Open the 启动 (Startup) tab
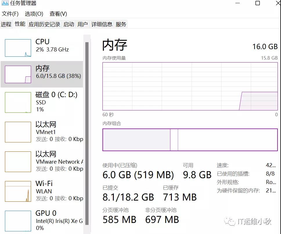Viewport: 281px width, 234px height. pos(69,24)
